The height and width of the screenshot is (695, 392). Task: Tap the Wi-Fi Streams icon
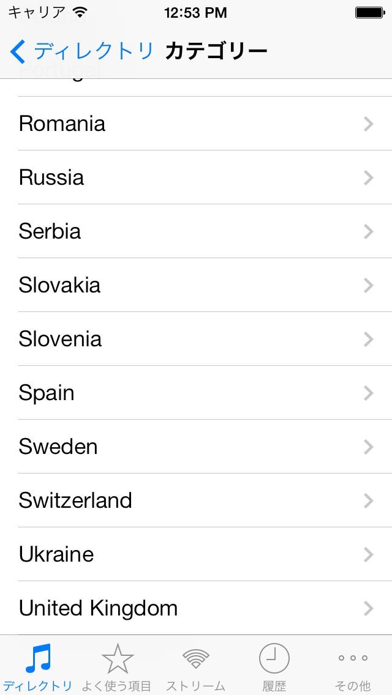click(x=195, y=658)
